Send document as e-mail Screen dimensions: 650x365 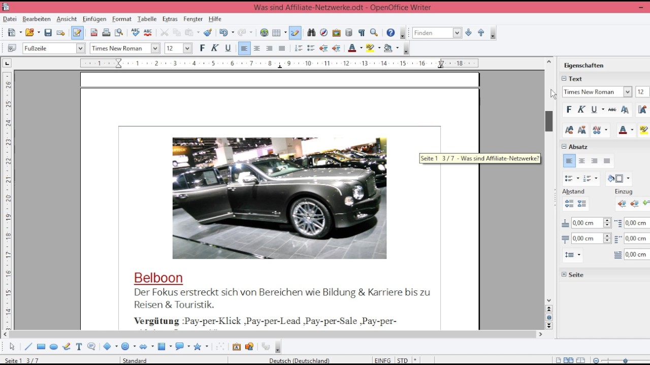pos(60,32)
